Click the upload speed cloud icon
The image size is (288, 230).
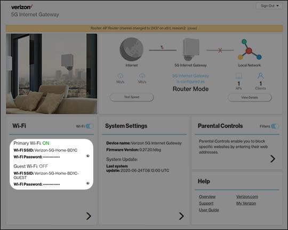(x=142, y=76)
